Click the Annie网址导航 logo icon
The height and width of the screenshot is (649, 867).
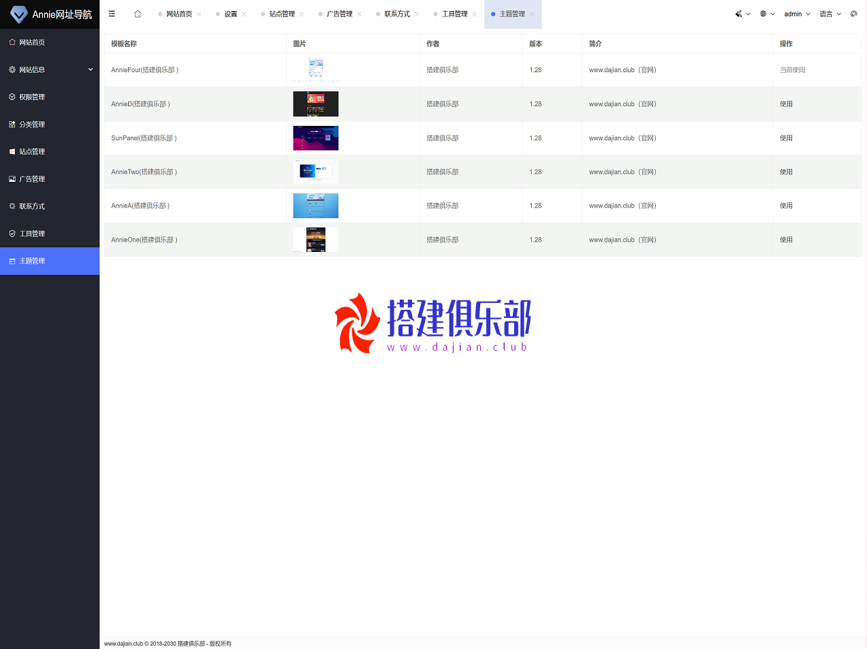pyautogui.click(x=18, y=14)
